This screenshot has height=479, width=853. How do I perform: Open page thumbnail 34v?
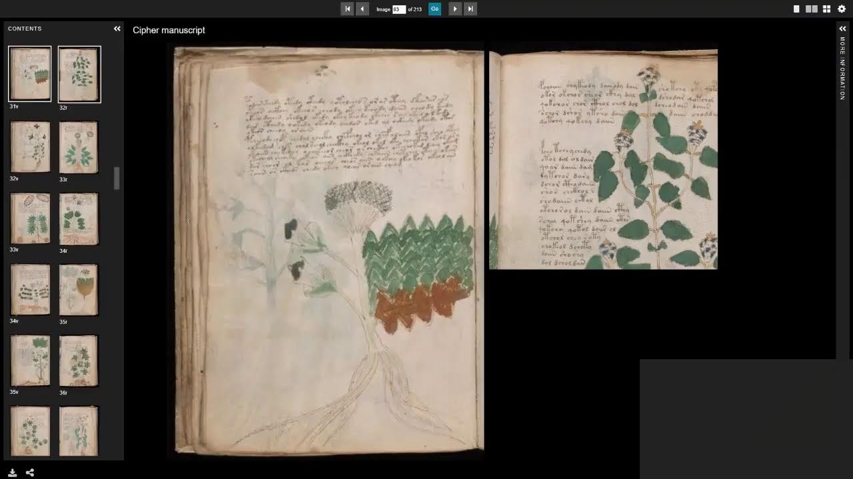tap(30, 290)
